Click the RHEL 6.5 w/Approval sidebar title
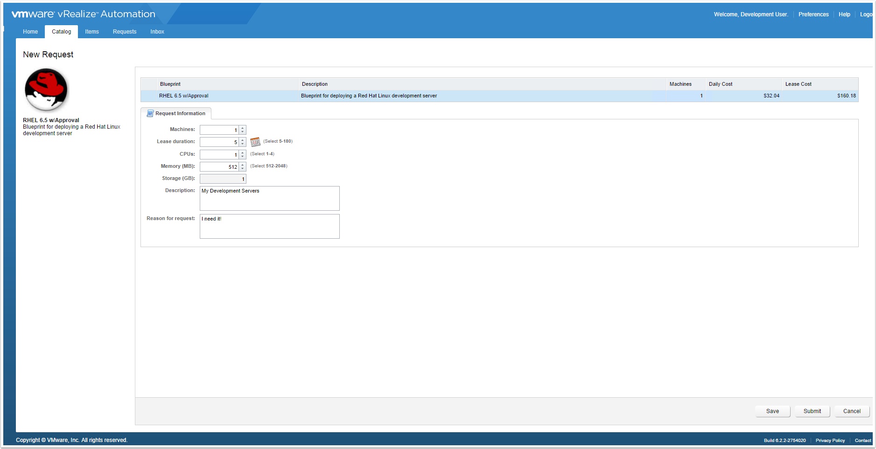 pos(51,120)
